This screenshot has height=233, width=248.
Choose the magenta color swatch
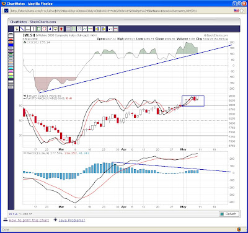(x=11, y=71)
